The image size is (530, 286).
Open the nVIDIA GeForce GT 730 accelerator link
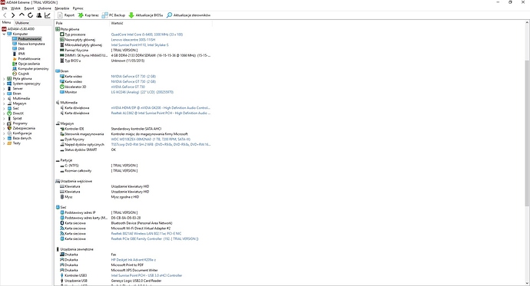[128, 87]
